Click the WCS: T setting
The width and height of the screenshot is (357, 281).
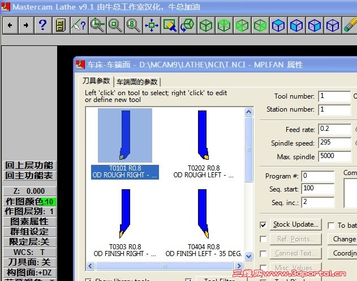click(29, 252)
